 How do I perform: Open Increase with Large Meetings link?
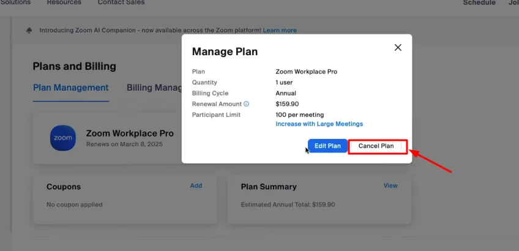(319, 124)
